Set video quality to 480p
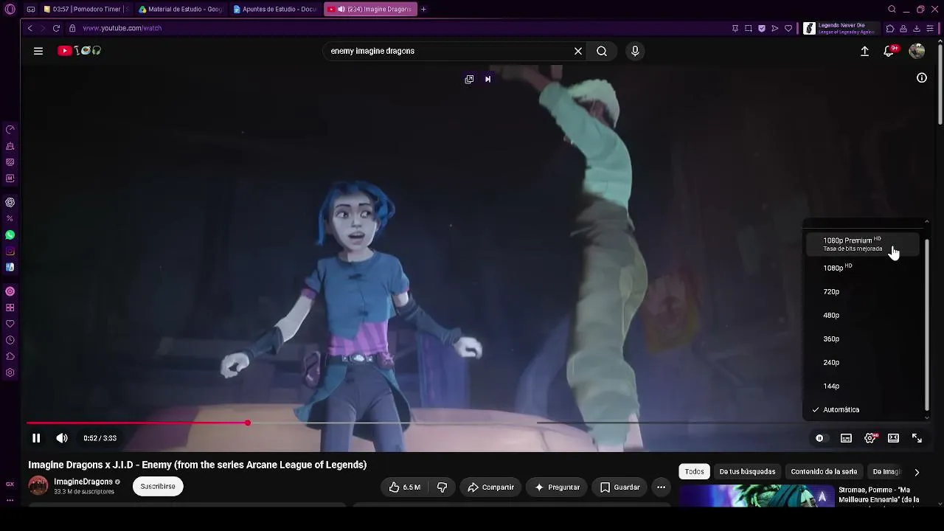The width and height of the screenshot is (944, 531). 862,315
